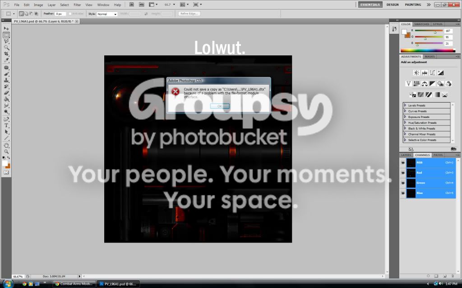Select the Move tool

click(6, 28)
